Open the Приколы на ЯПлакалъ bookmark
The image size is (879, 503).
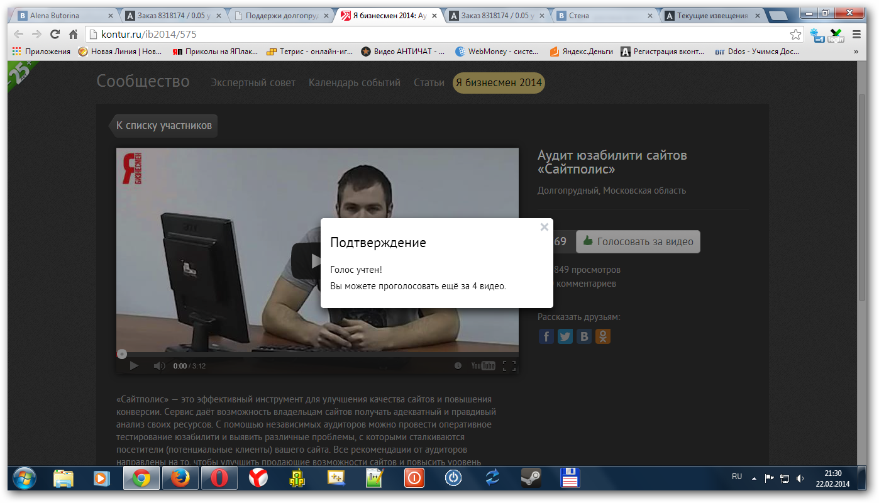pyautogui.click(x=215, y=52)
